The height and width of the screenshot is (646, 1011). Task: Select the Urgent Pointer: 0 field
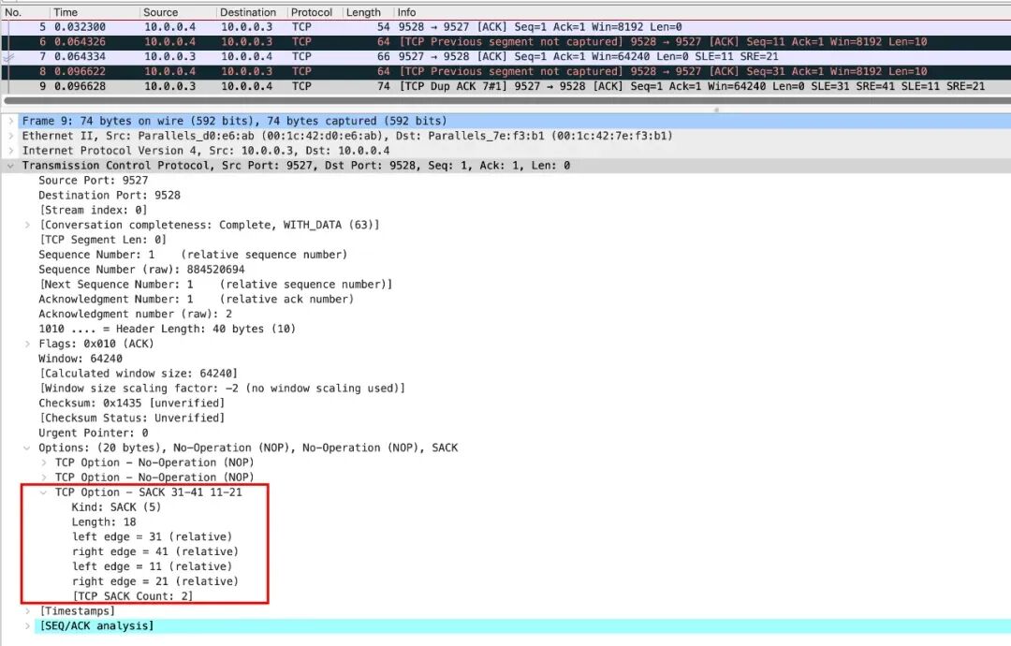pyautogui.click(x=93, y=433)
